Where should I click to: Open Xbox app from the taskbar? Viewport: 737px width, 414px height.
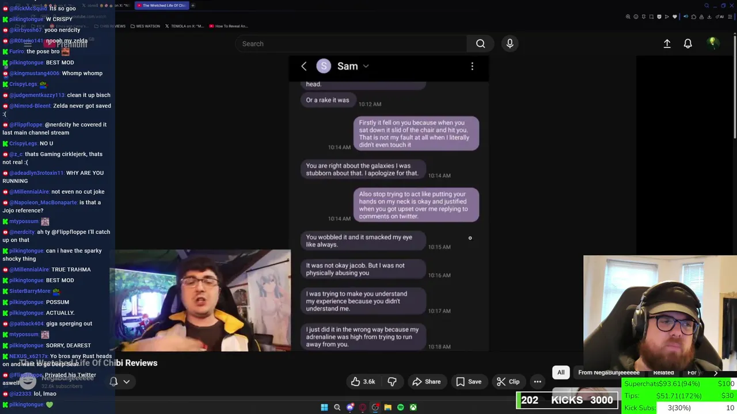(413, 407)
